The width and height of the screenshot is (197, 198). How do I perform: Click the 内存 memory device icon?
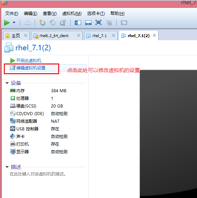tap(13, 91)
